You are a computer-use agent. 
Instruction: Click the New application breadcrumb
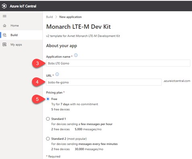coord(70,17)
